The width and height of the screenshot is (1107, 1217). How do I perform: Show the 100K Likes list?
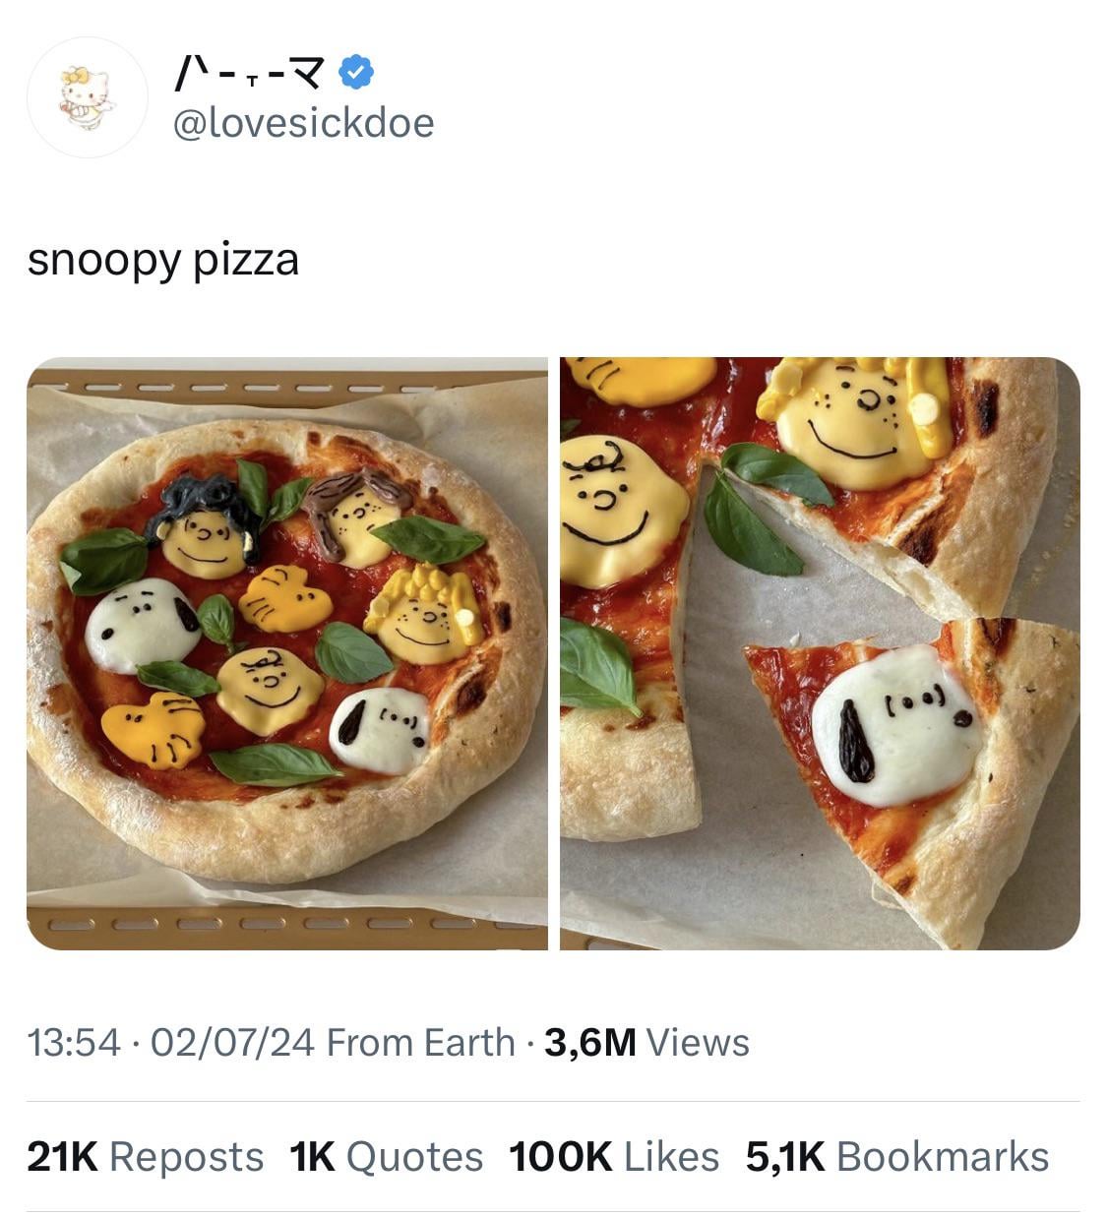coord(614,1157)
